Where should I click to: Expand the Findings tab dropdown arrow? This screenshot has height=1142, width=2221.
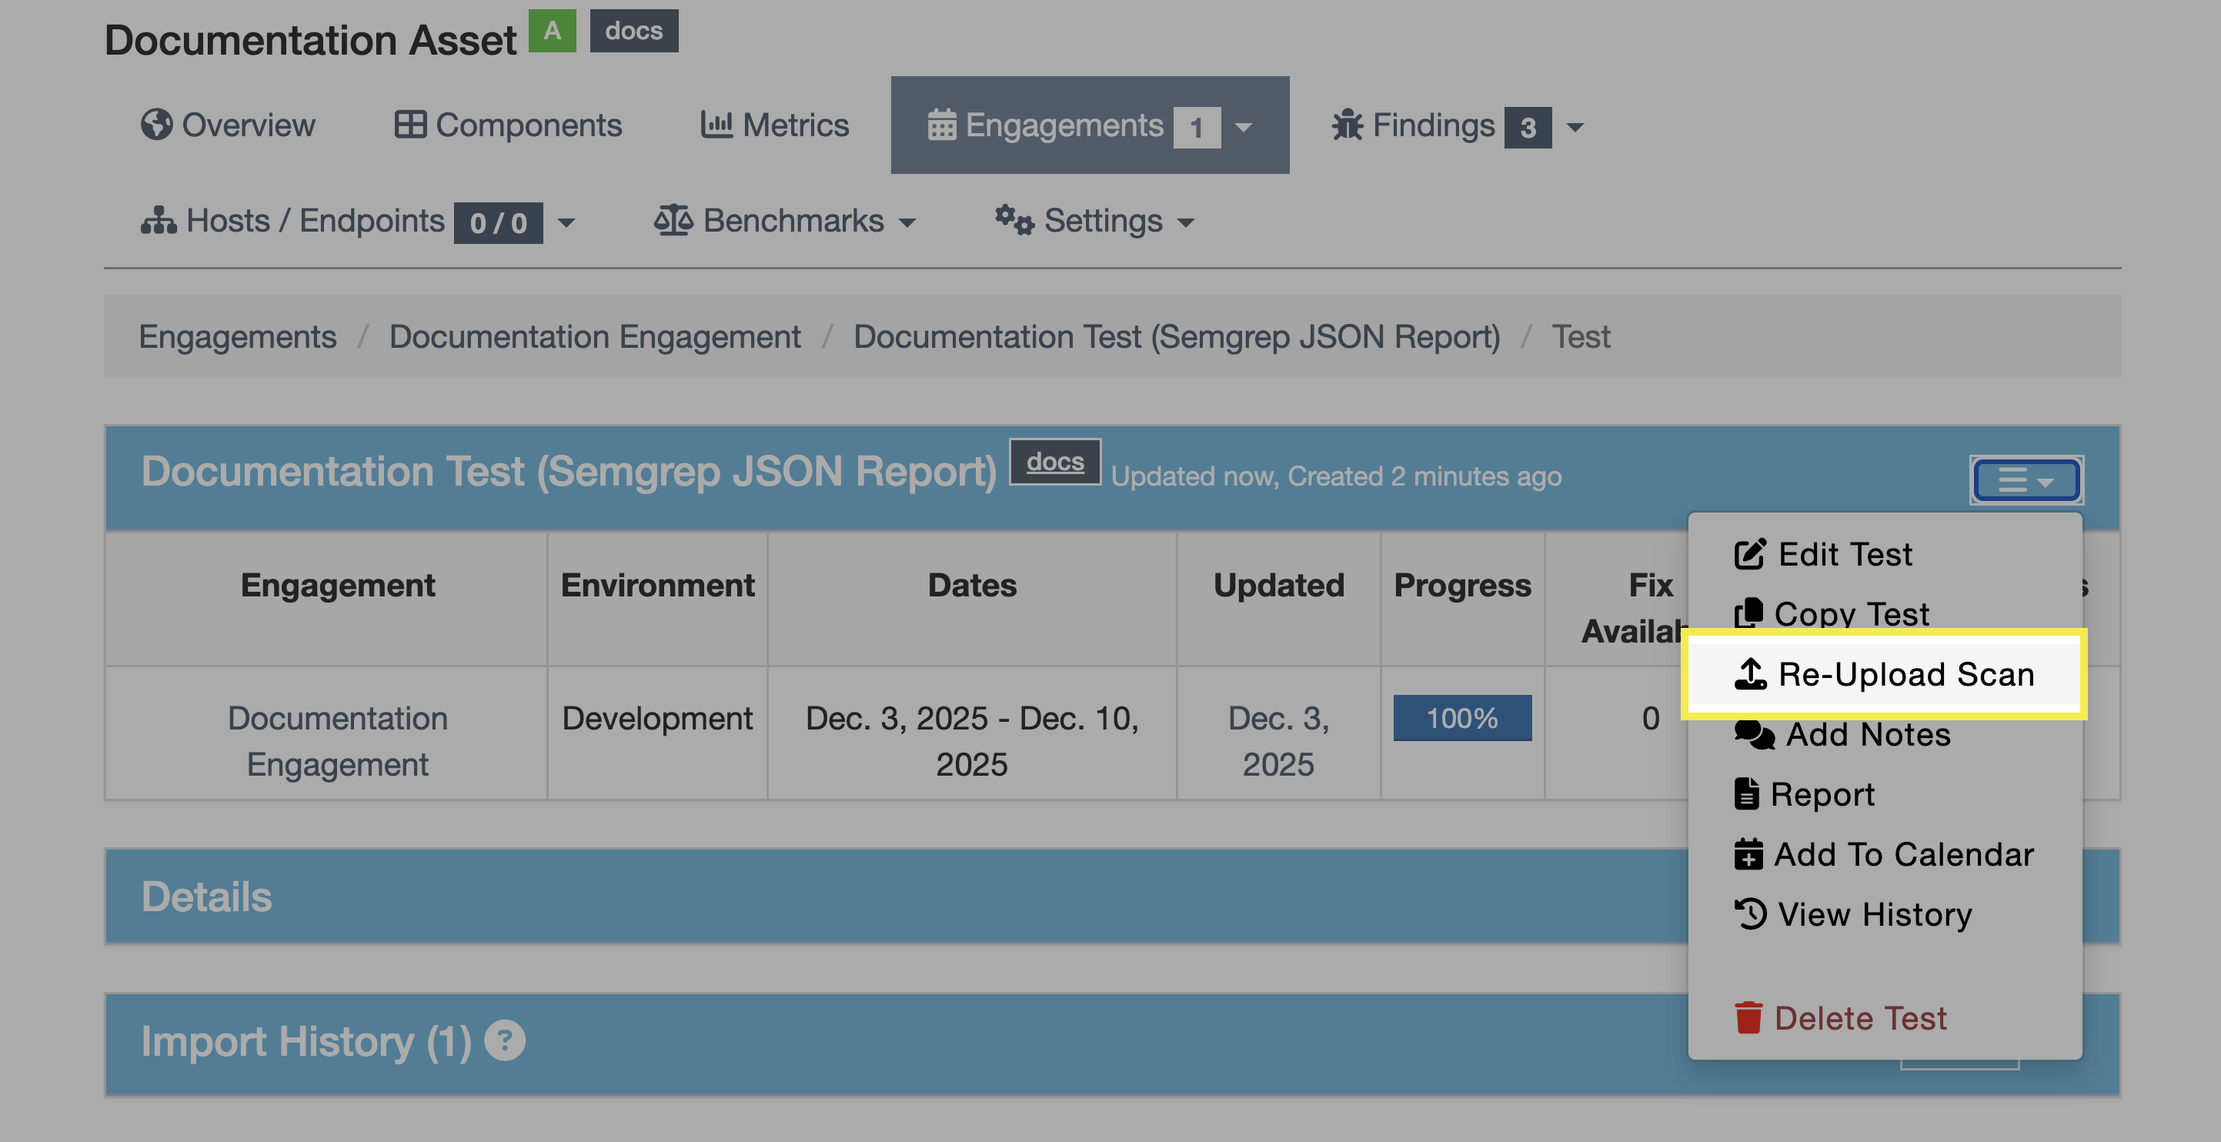[x=1575, y=128]
